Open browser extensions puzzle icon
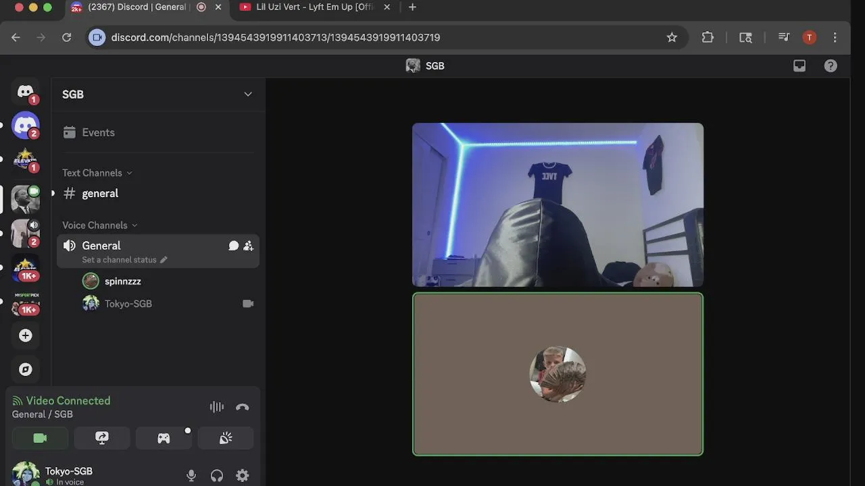 tap(708, 38)
